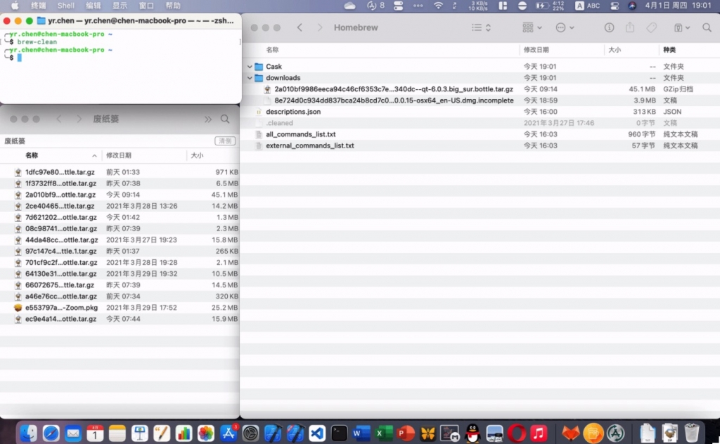Open Get Info from Finder toolbar

pyautogui.click(x=609, y=27)
